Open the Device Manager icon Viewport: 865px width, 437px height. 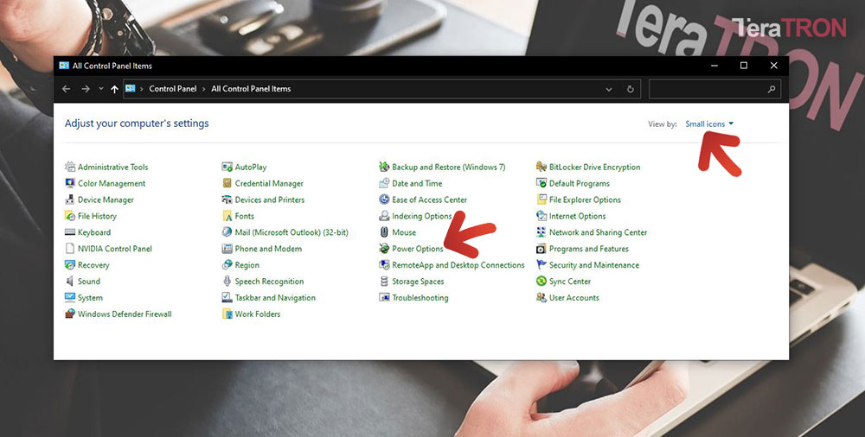[x=70, y=199]
